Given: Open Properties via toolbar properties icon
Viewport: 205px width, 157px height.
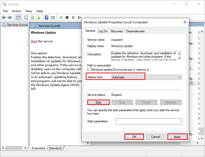Looking at the screenshot, I should [x=26, y=17].
